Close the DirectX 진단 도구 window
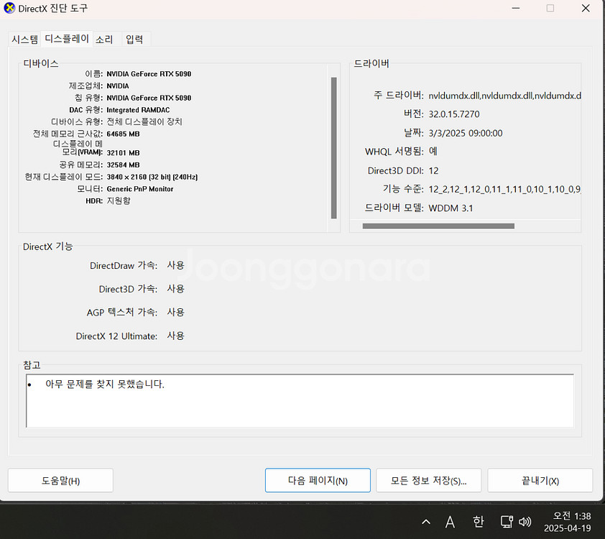605x539 pixels. (586, 8)
